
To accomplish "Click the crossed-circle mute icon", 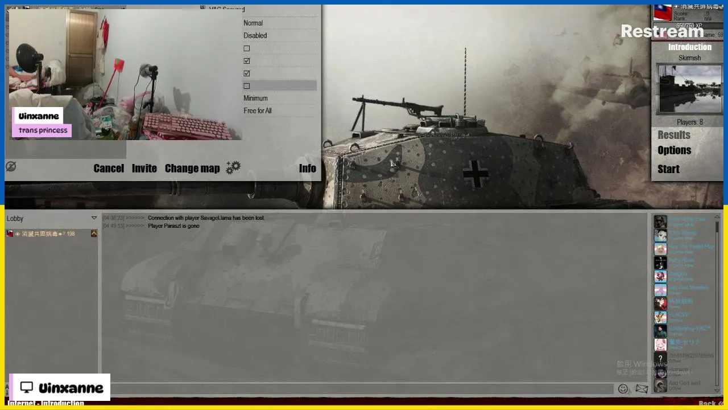I will point(10,166).
